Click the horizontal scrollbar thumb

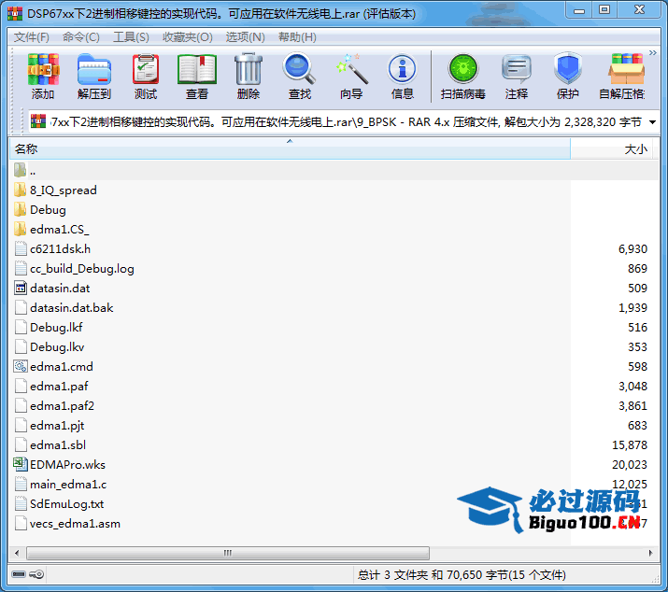(228, 553)
